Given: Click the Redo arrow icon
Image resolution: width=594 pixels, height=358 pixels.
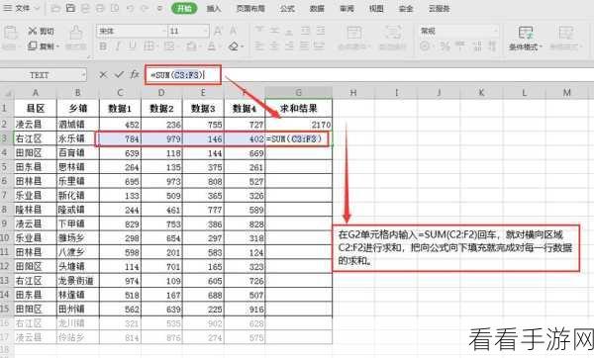Looking at the screenshot, I should [x=145, y=8].
